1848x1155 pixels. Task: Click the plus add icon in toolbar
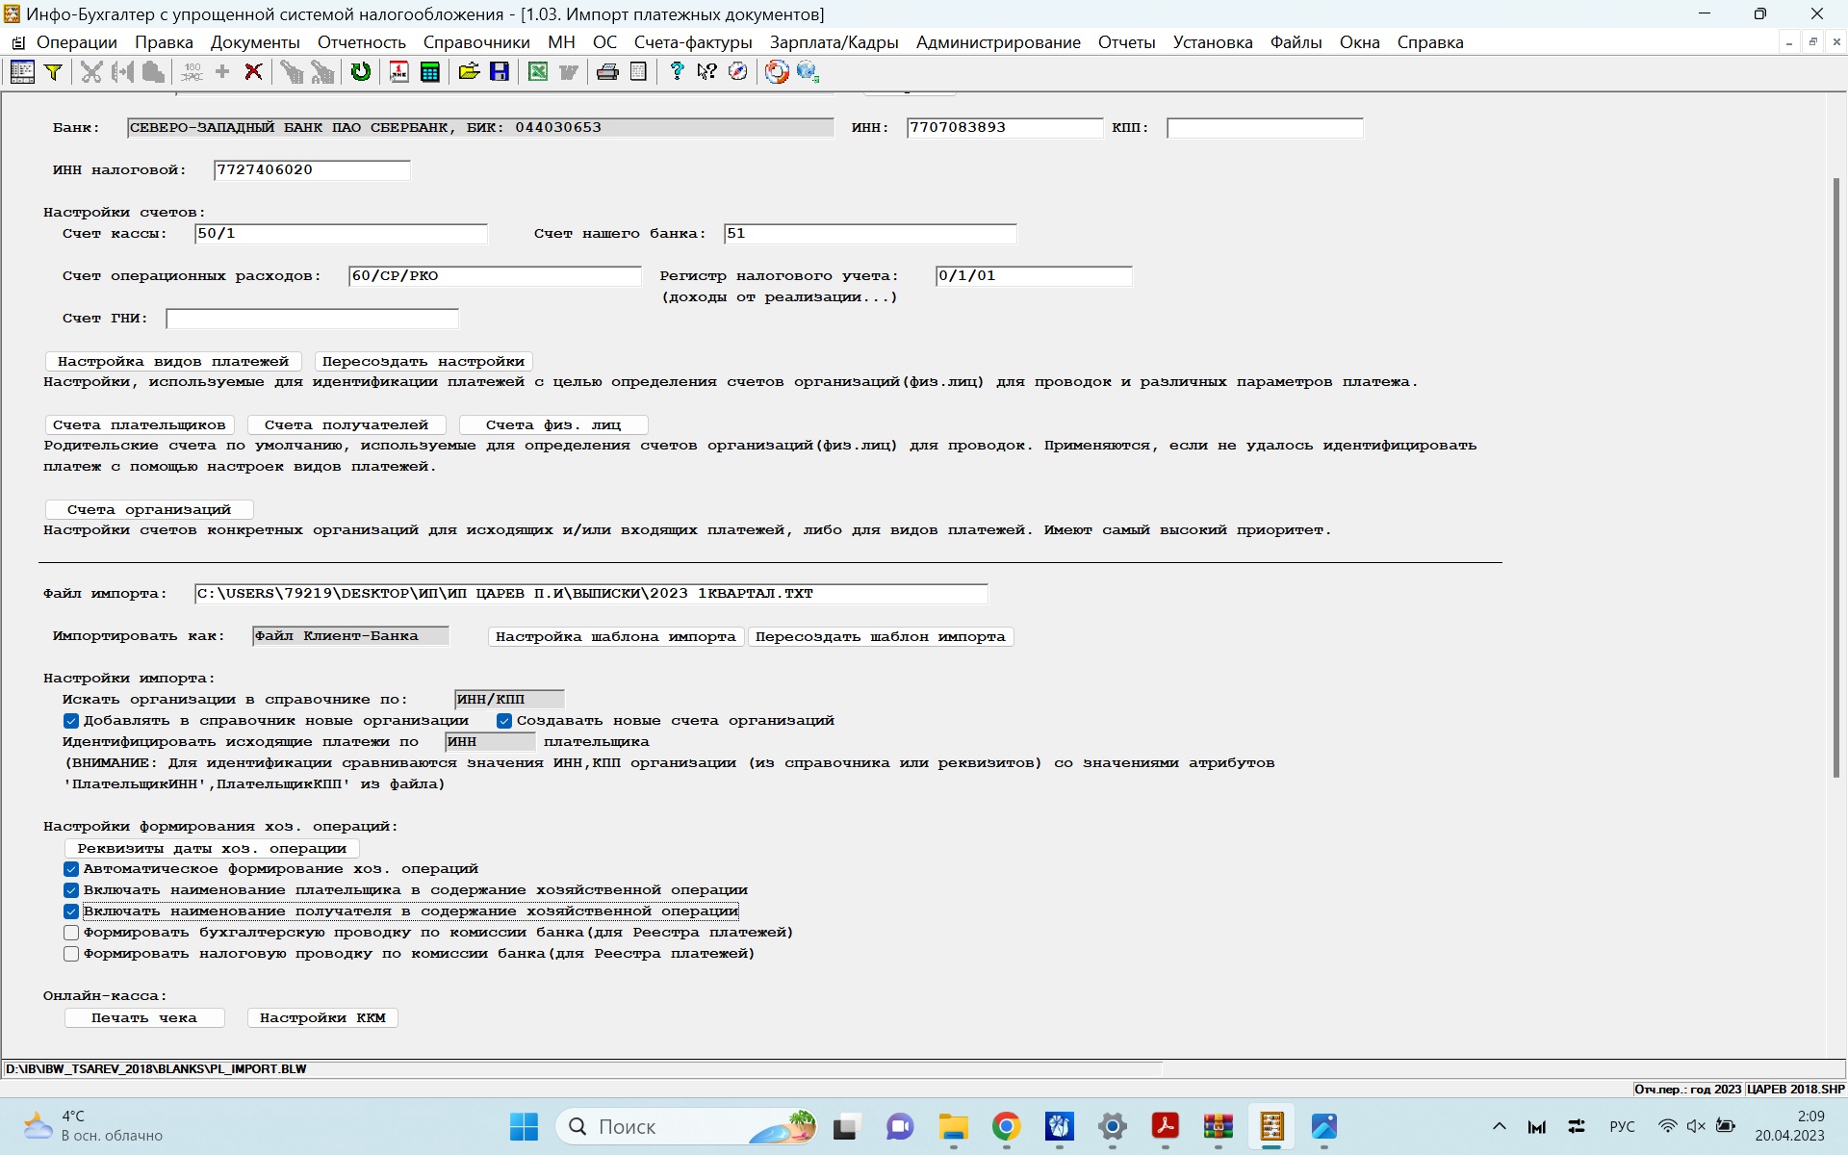pos(222,72)
